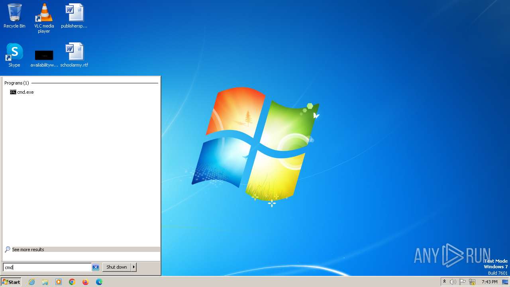Click the Shut down button
This screenshot has height=287, width=510.
117,267
